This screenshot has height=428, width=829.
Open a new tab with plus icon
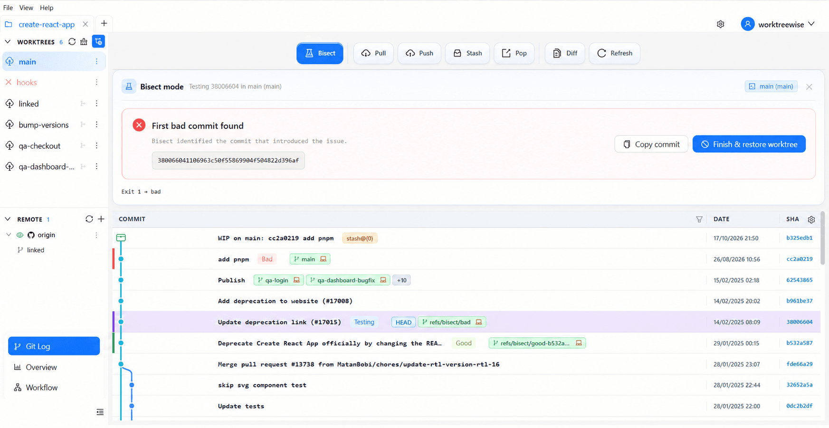104,23
